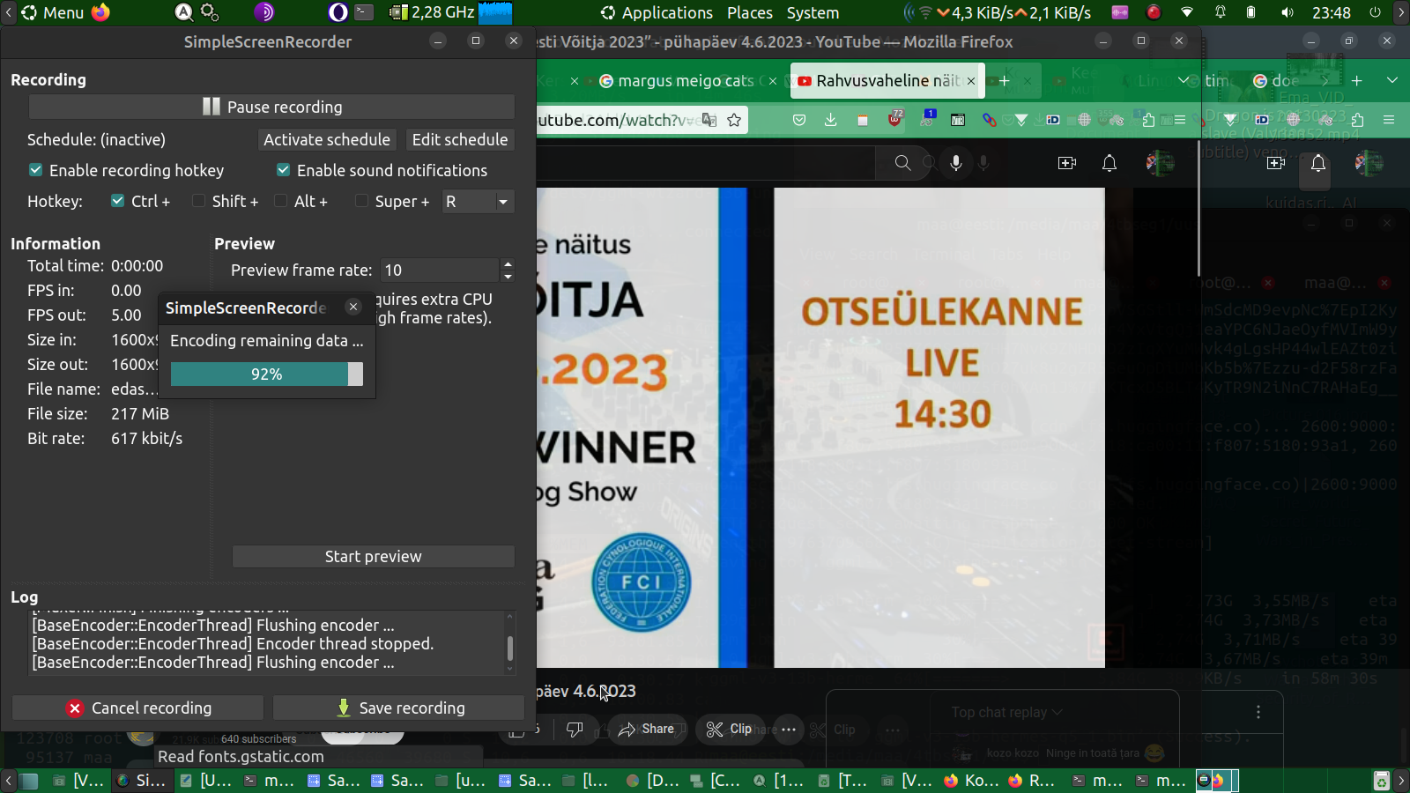Click the YouTube search magnifier button

[902, 163]
